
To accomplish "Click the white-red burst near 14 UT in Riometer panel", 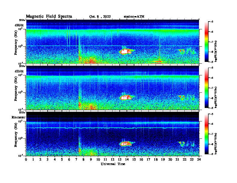I will (x=126, y=144).
